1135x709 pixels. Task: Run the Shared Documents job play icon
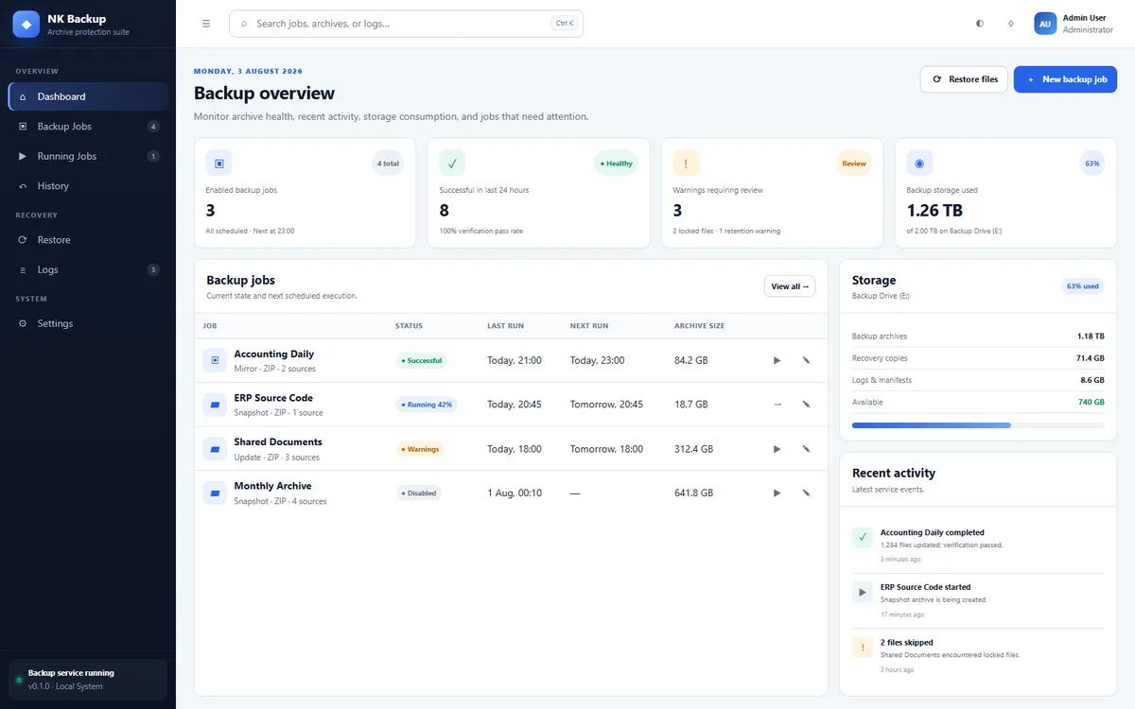tap(777, 449)
